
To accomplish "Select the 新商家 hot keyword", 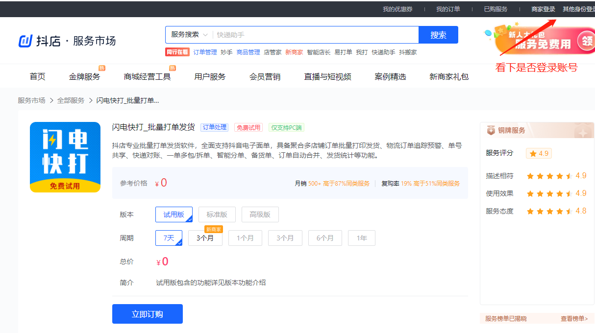I will coord(294,52).
